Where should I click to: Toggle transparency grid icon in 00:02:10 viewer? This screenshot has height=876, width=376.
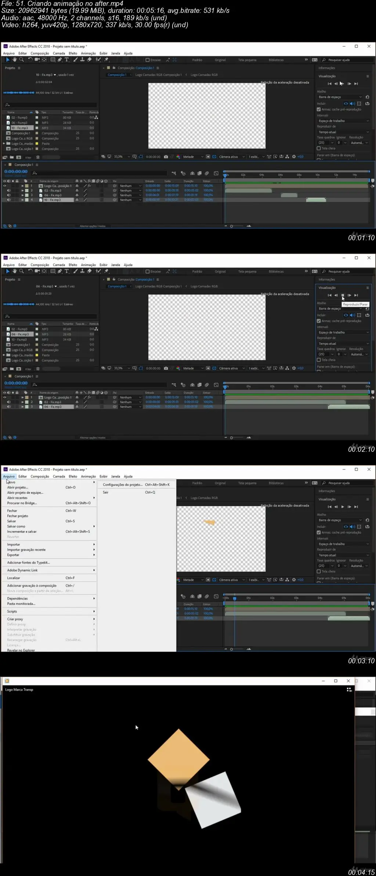214,368
